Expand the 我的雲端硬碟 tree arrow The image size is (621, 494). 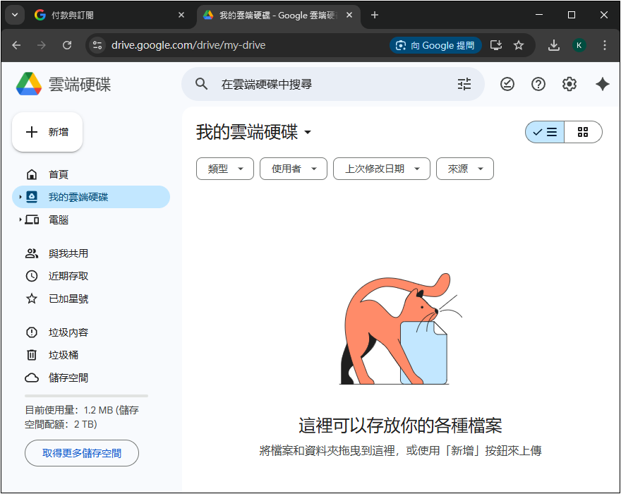tap(20, 198)
